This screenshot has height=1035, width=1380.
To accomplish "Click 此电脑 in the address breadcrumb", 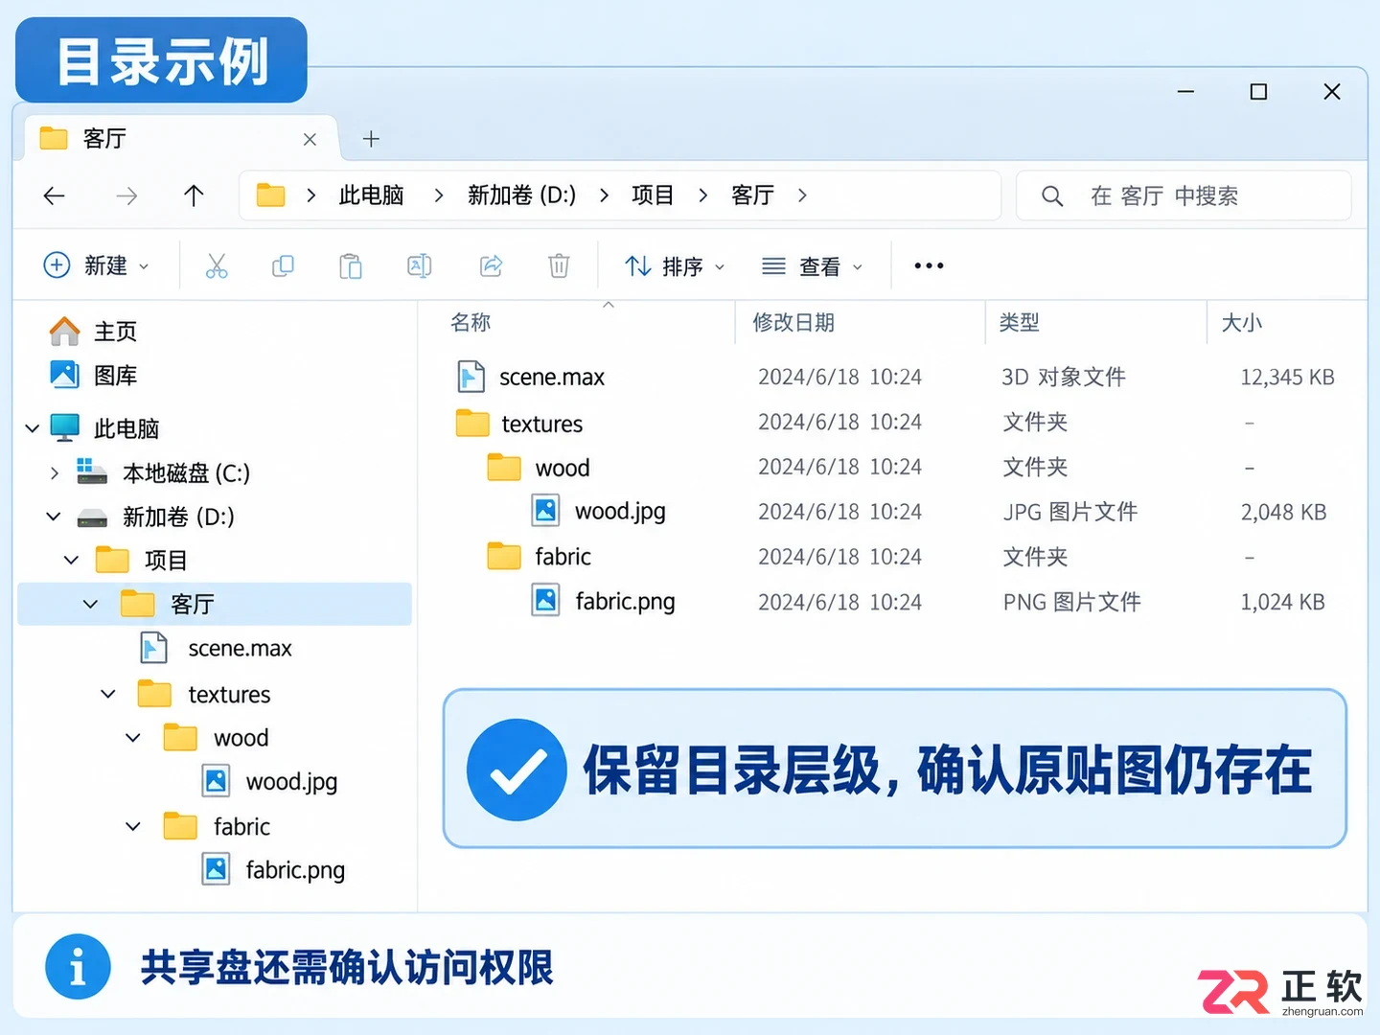I will [x=371, y=195].
